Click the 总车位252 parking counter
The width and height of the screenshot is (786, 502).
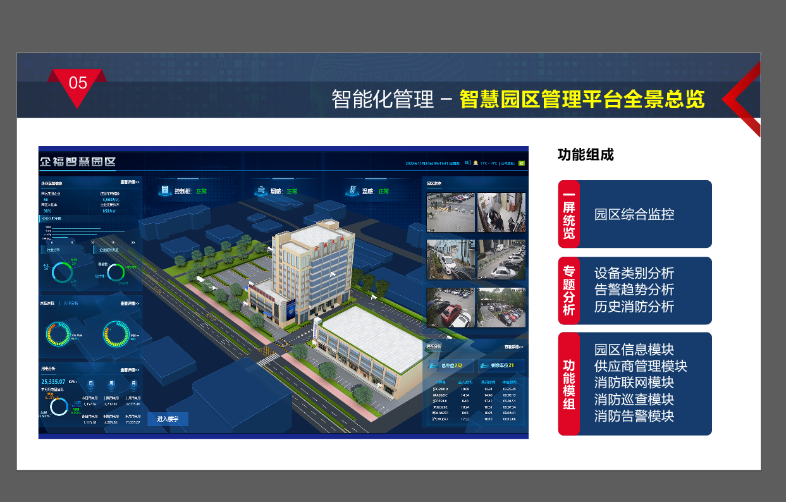(451, 365)
